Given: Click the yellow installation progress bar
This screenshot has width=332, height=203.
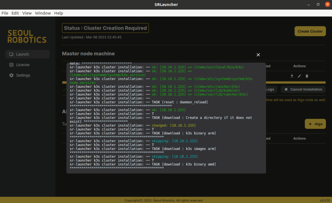Looking at the screenshot, I should point(296,82).
